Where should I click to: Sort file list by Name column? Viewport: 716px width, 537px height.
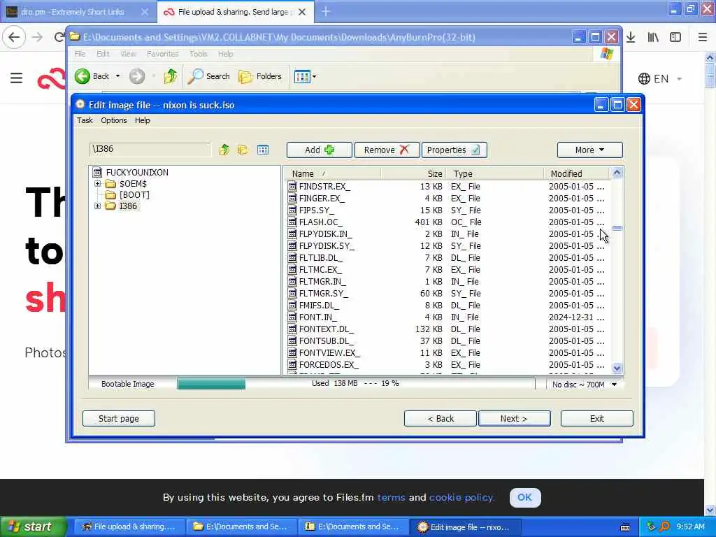click(332, 173)
